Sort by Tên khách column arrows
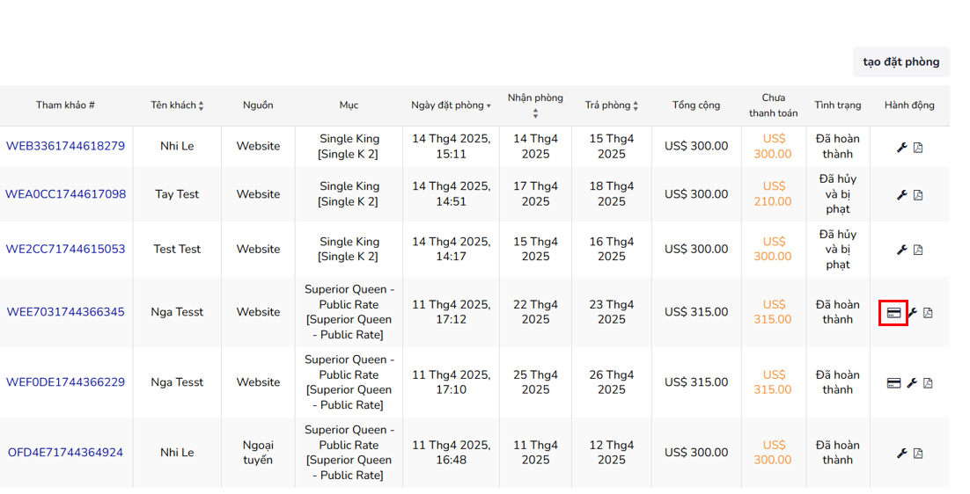970x494 pixels. click(x=201, y=105)
